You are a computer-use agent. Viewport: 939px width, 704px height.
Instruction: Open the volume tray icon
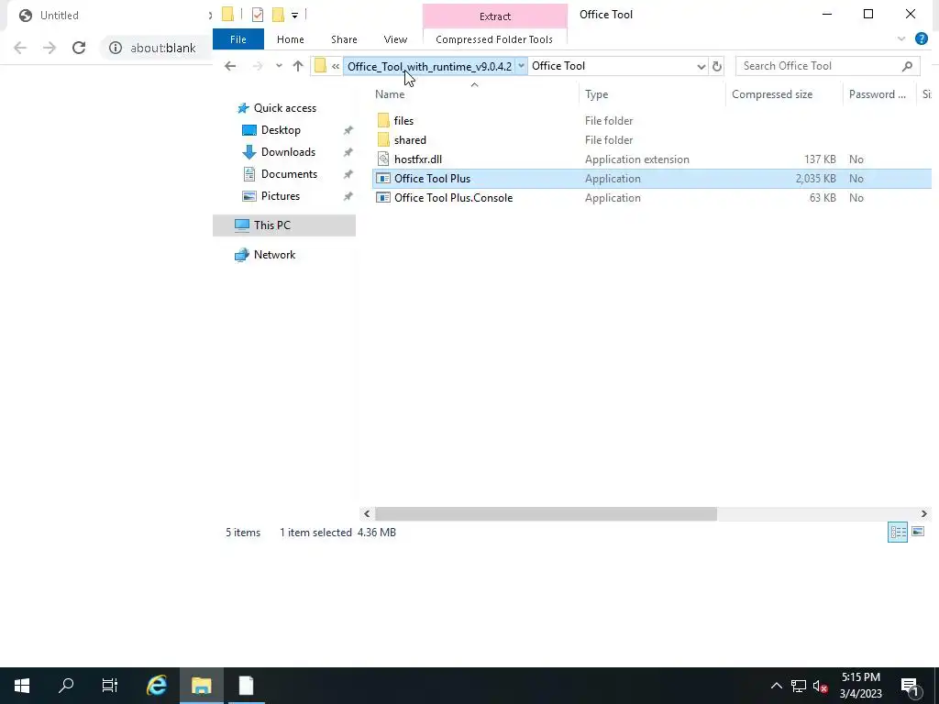click(820, 686)
